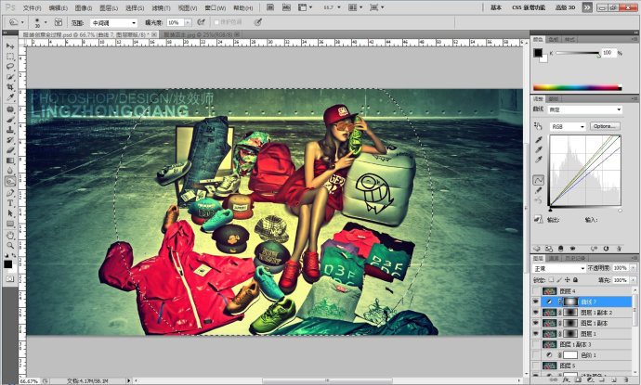641x385 pixels.
Task: Click the delete layer trash icon
Action: pos(625,380)
